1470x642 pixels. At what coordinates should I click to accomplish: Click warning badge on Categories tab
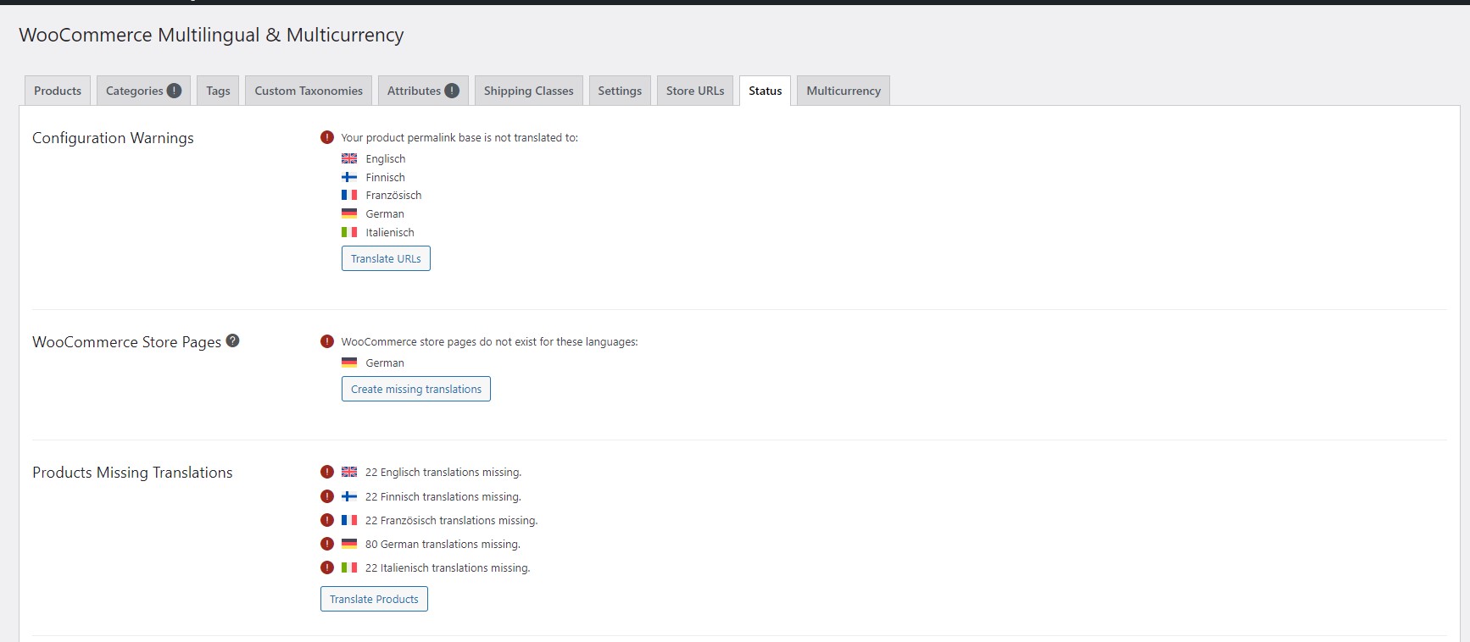tap(174, 91)
